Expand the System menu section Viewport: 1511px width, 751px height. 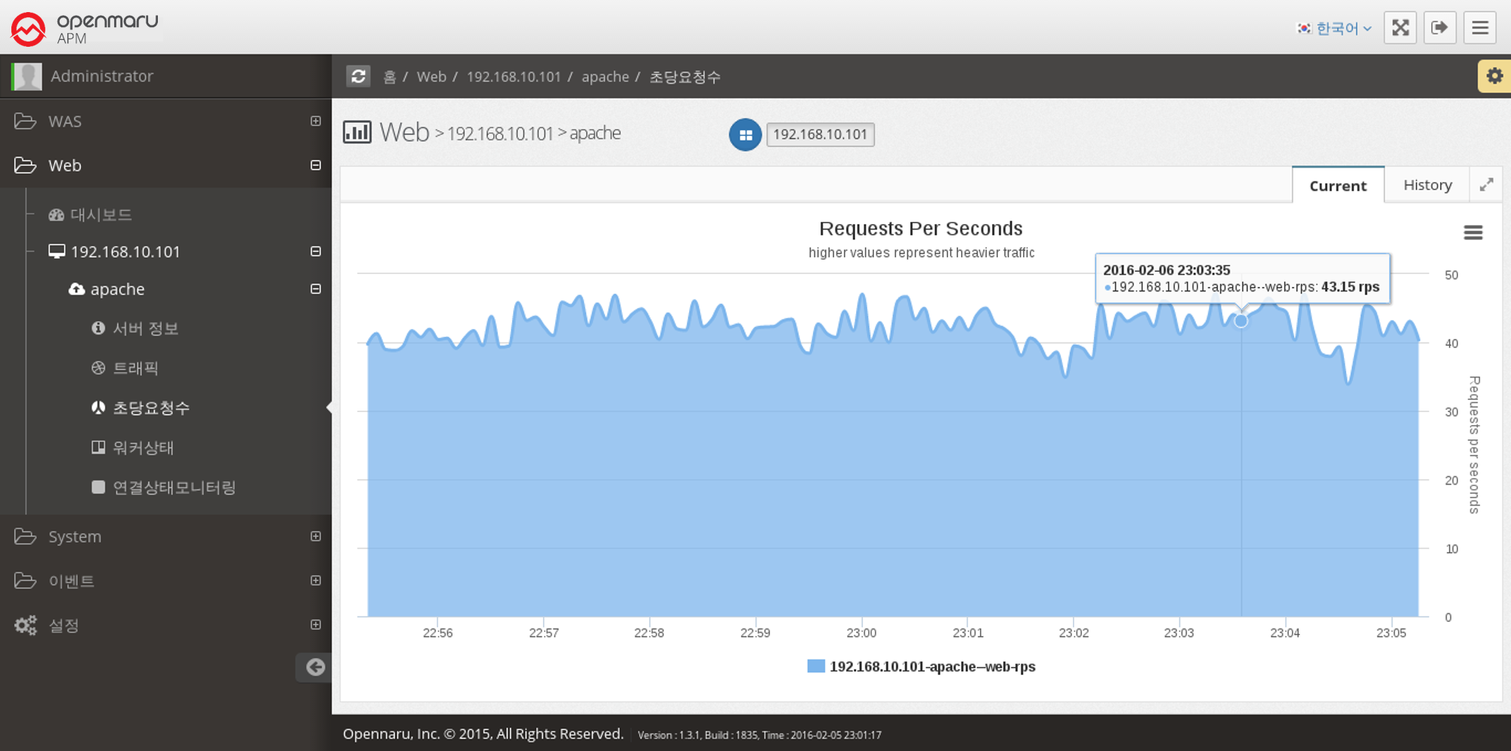coord(316,537)
